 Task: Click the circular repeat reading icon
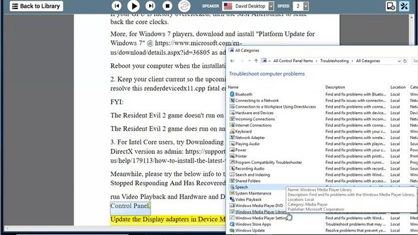pos(184,6)
